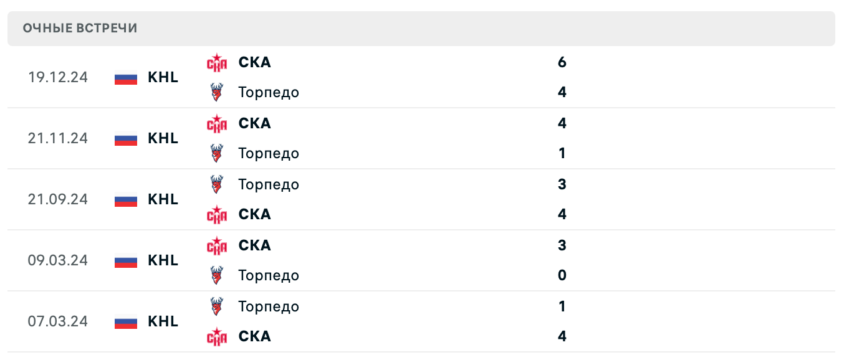Image resolution: width=844 pixels, height=360 pixels.
Task: Select the СКА emblem in the 09.03.24 row
Action: (x=217, y=245)
